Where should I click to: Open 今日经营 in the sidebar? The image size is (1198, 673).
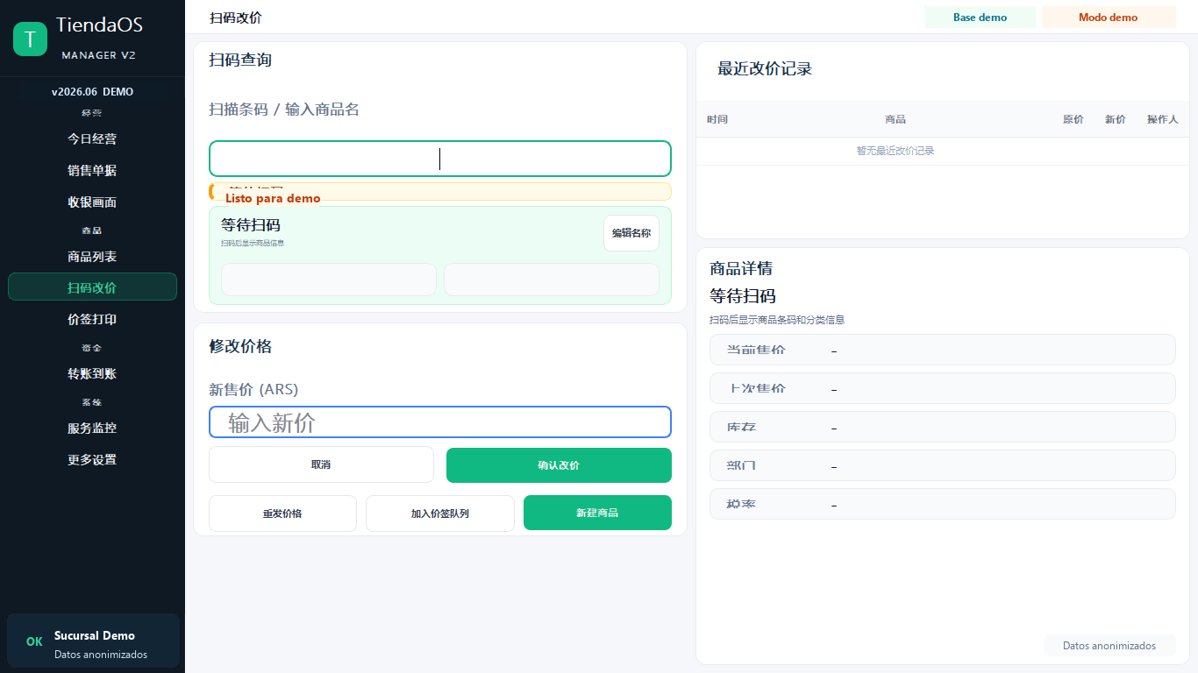(x=92, y=138)
